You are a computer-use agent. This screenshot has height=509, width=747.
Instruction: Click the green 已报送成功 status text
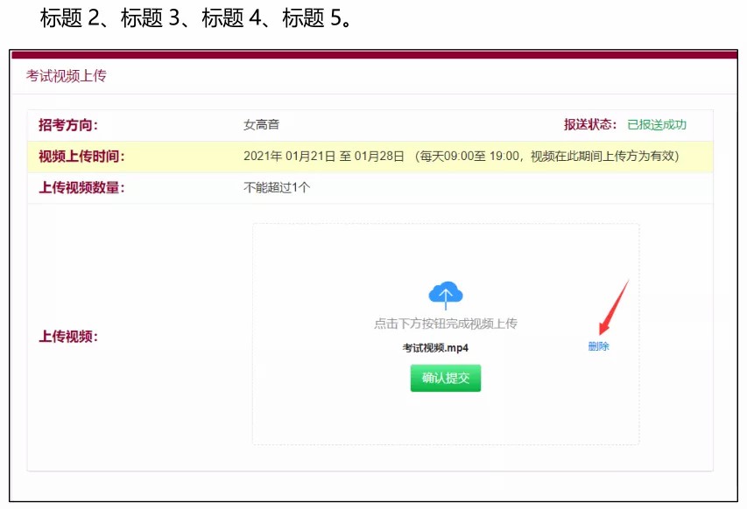pyautogui.click(x=657, y=125)
